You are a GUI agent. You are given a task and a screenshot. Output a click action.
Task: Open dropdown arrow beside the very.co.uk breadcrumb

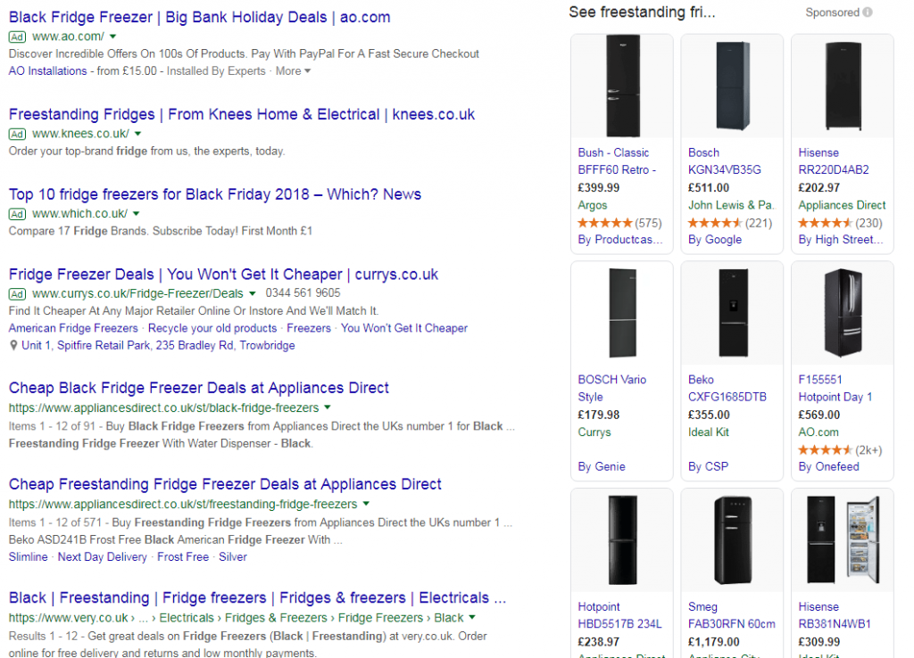(x=471, y=617)
